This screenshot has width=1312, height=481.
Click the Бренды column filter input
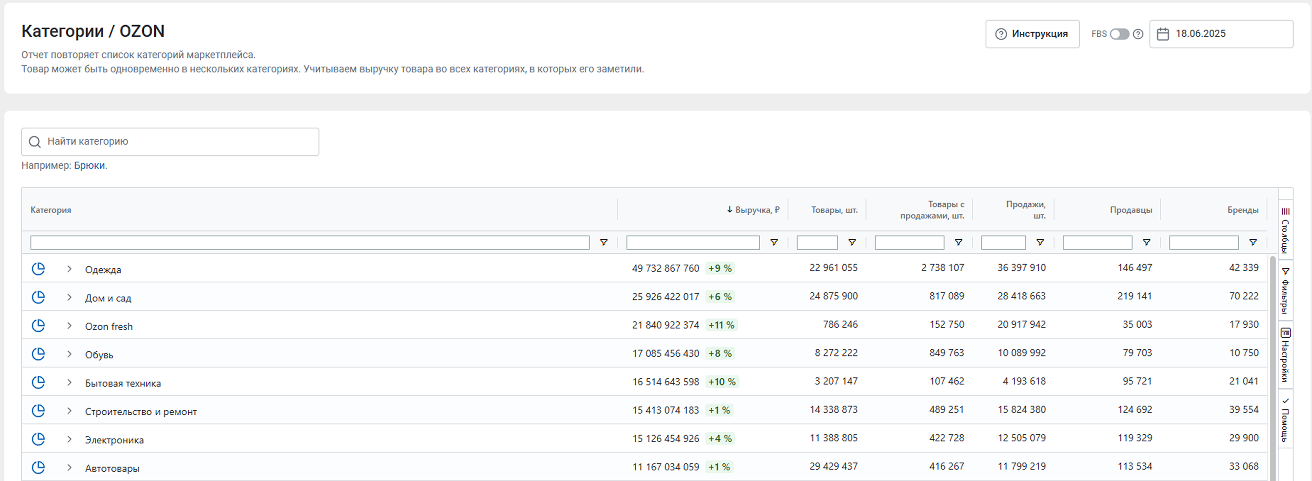[x=1204, y=242]
